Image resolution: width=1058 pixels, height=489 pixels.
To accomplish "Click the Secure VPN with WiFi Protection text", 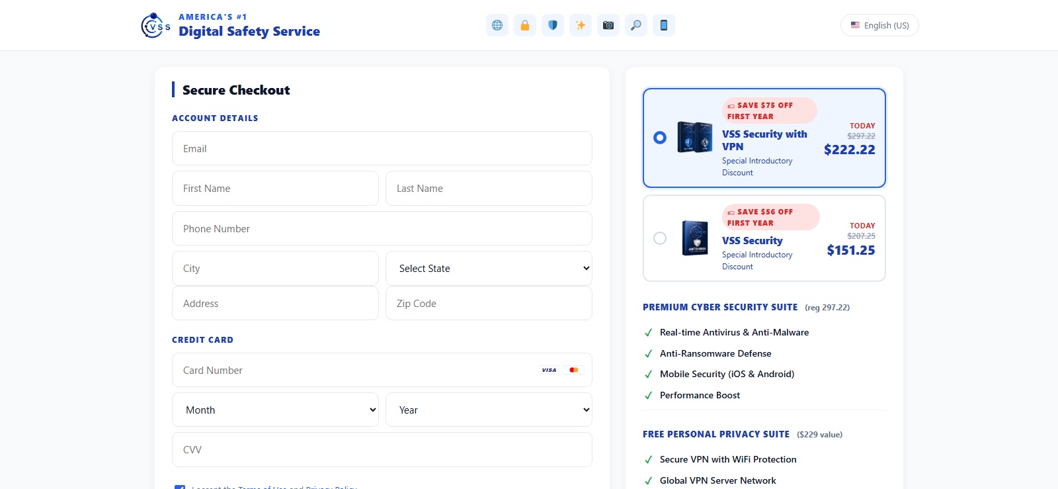I will coord(728,460).
